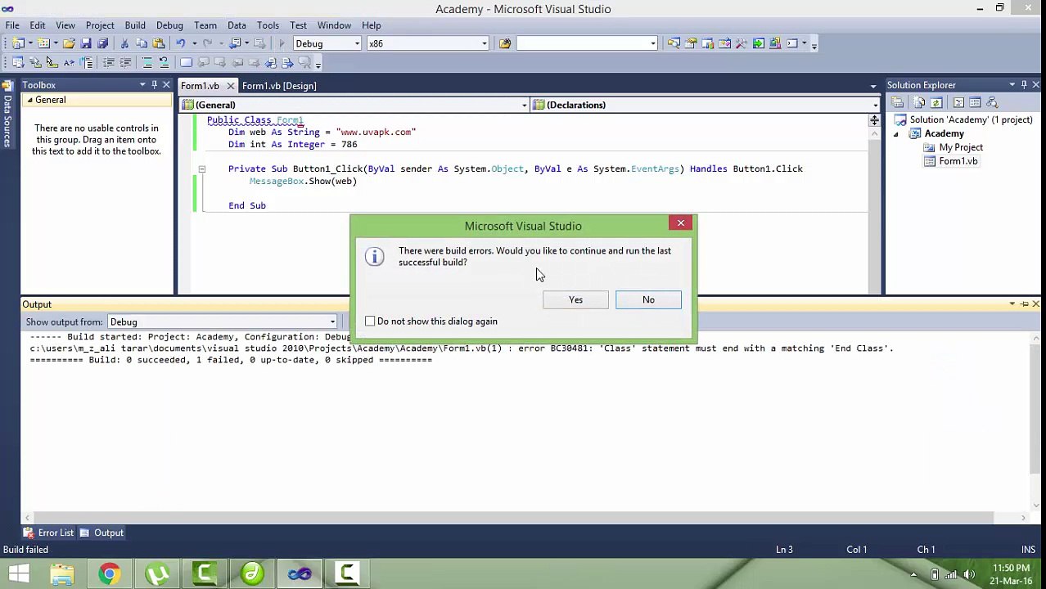Click Yes to run last successful build
The image size is (1046, 589).
tap(576, 299)
